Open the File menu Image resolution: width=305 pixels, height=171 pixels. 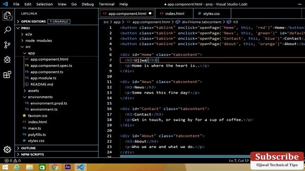16,4
